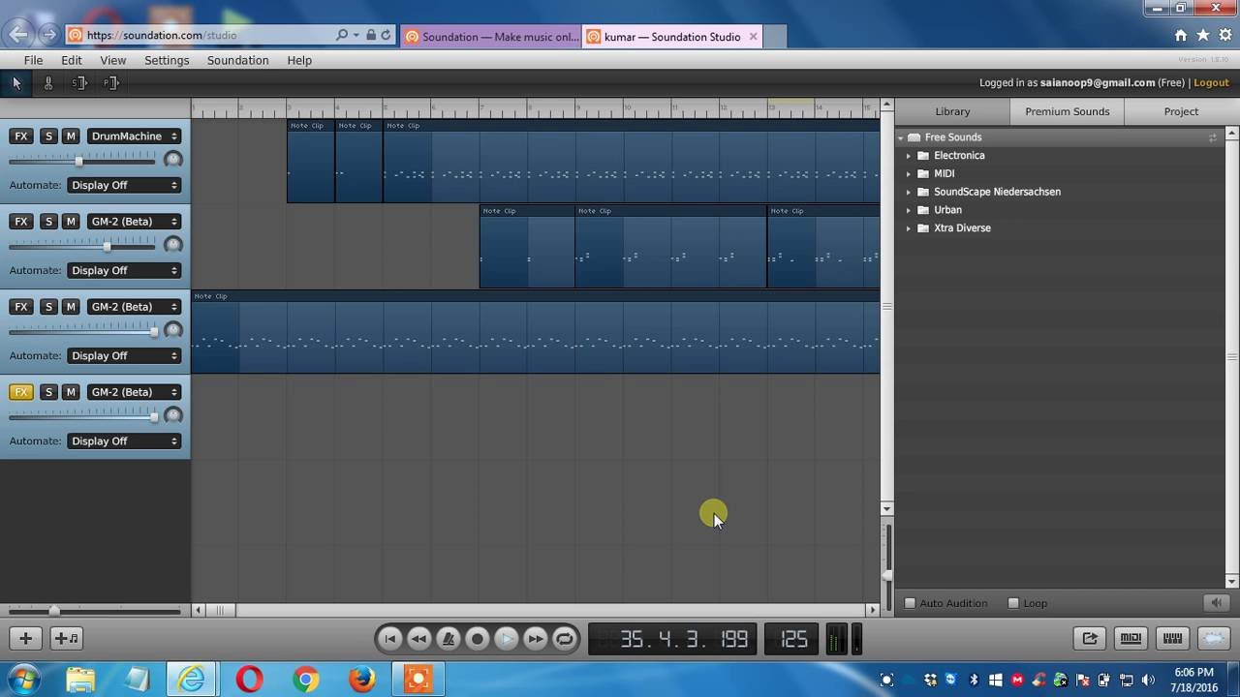This screenshot has width=1240, height=697.
Task: Switch to the Soundation — Make music browser tab
Action: click(x=491, y=37)
